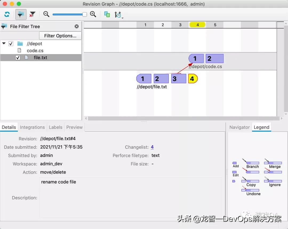Clear the file filter using red filter icon
The height and width of the screenshot is (229, 288).
coord(33,14)
